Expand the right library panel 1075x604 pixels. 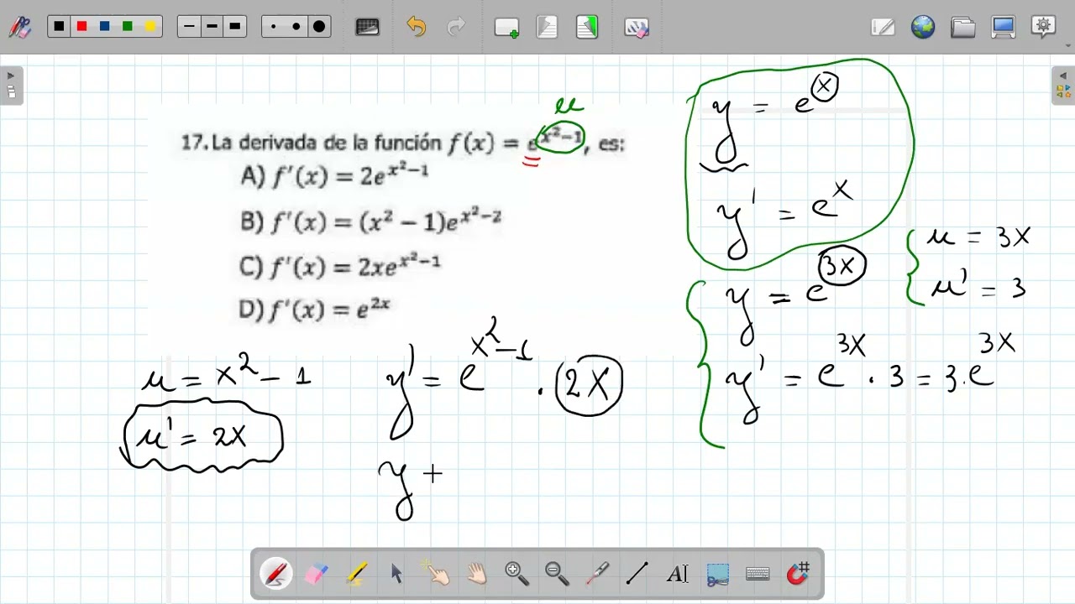coord(1063,85)
